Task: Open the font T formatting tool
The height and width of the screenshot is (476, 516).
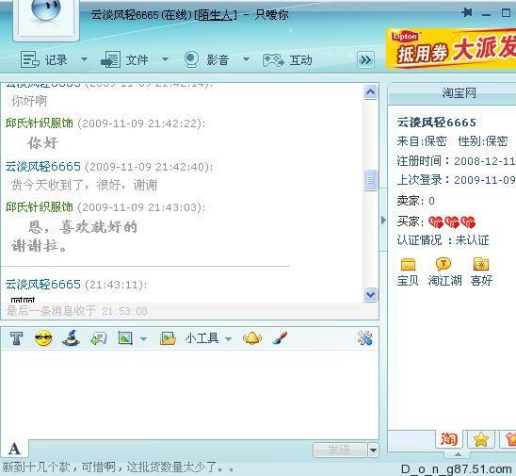Action: (16, 338)
